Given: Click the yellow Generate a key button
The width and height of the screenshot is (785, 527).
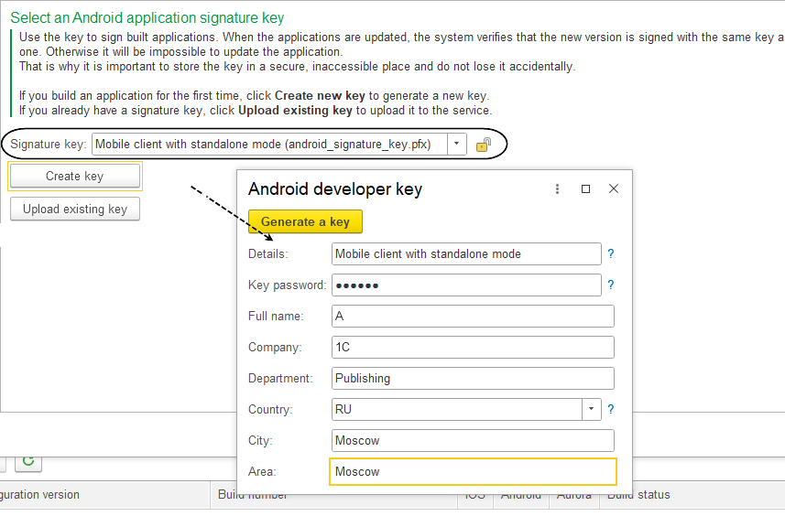Looking at the screenshot, I should 305,222.
